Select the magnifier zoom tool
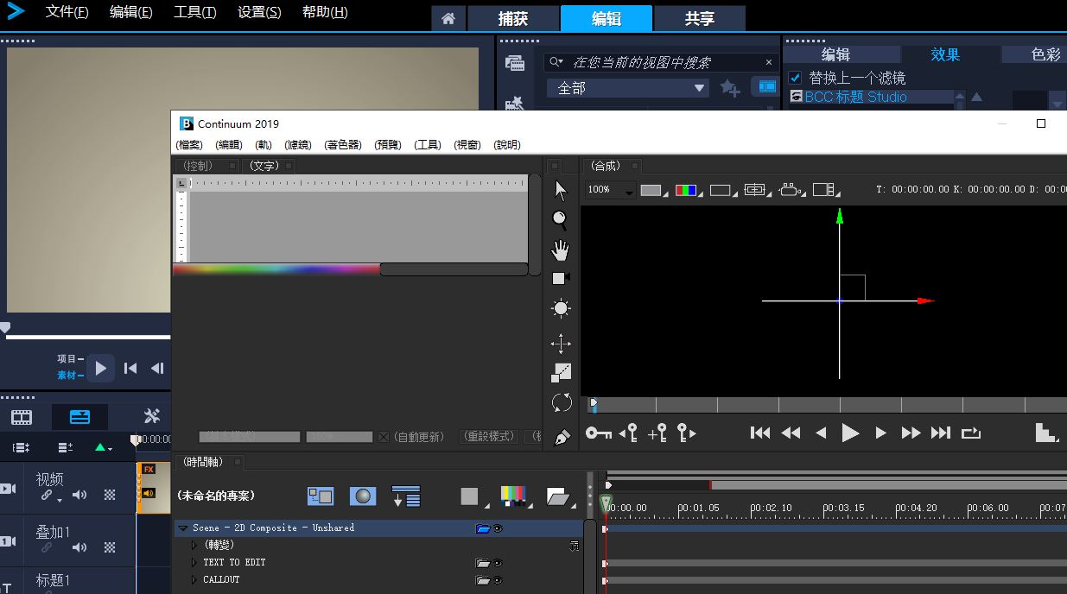This screenshot has height=594, width=1067. pos(560,220)
